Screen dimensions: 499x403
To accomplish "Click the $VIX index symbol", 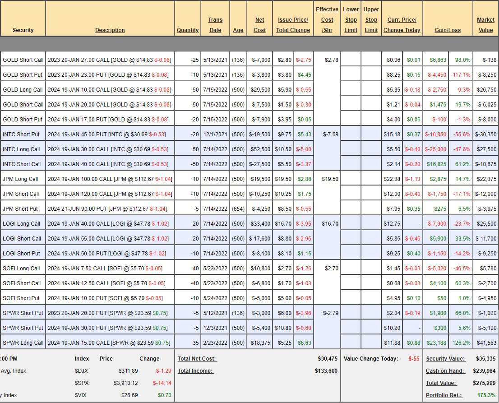I will point(81,395).
